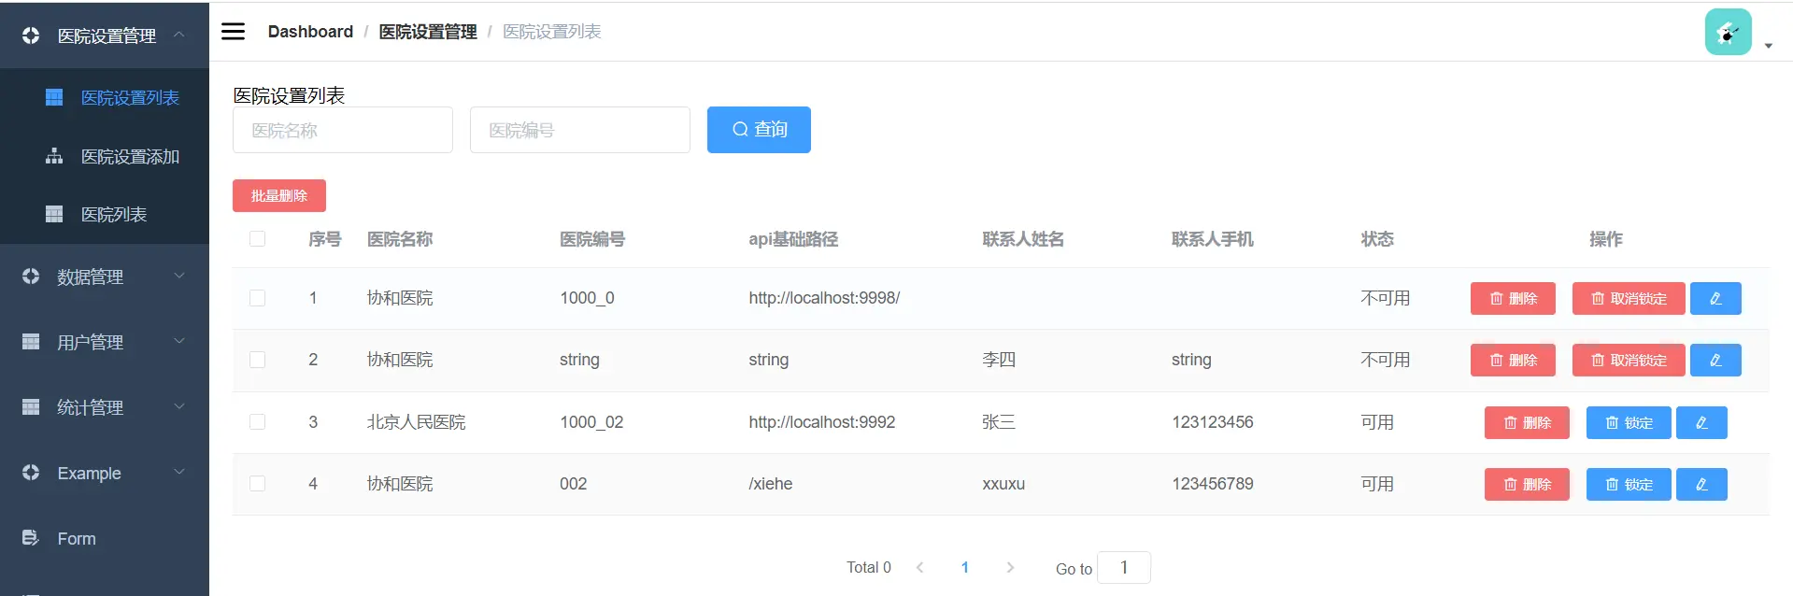1793x596 pixels.
Task: Collapse the 医院设置管理 menu chevron
Action: [x=179, y=35]
